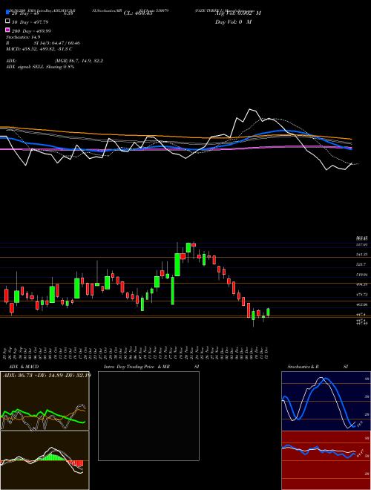Click the 'ADX & MACD' panel title

[24, 367]
